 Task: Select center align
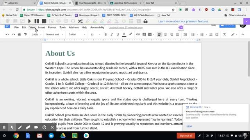[165, 35]
